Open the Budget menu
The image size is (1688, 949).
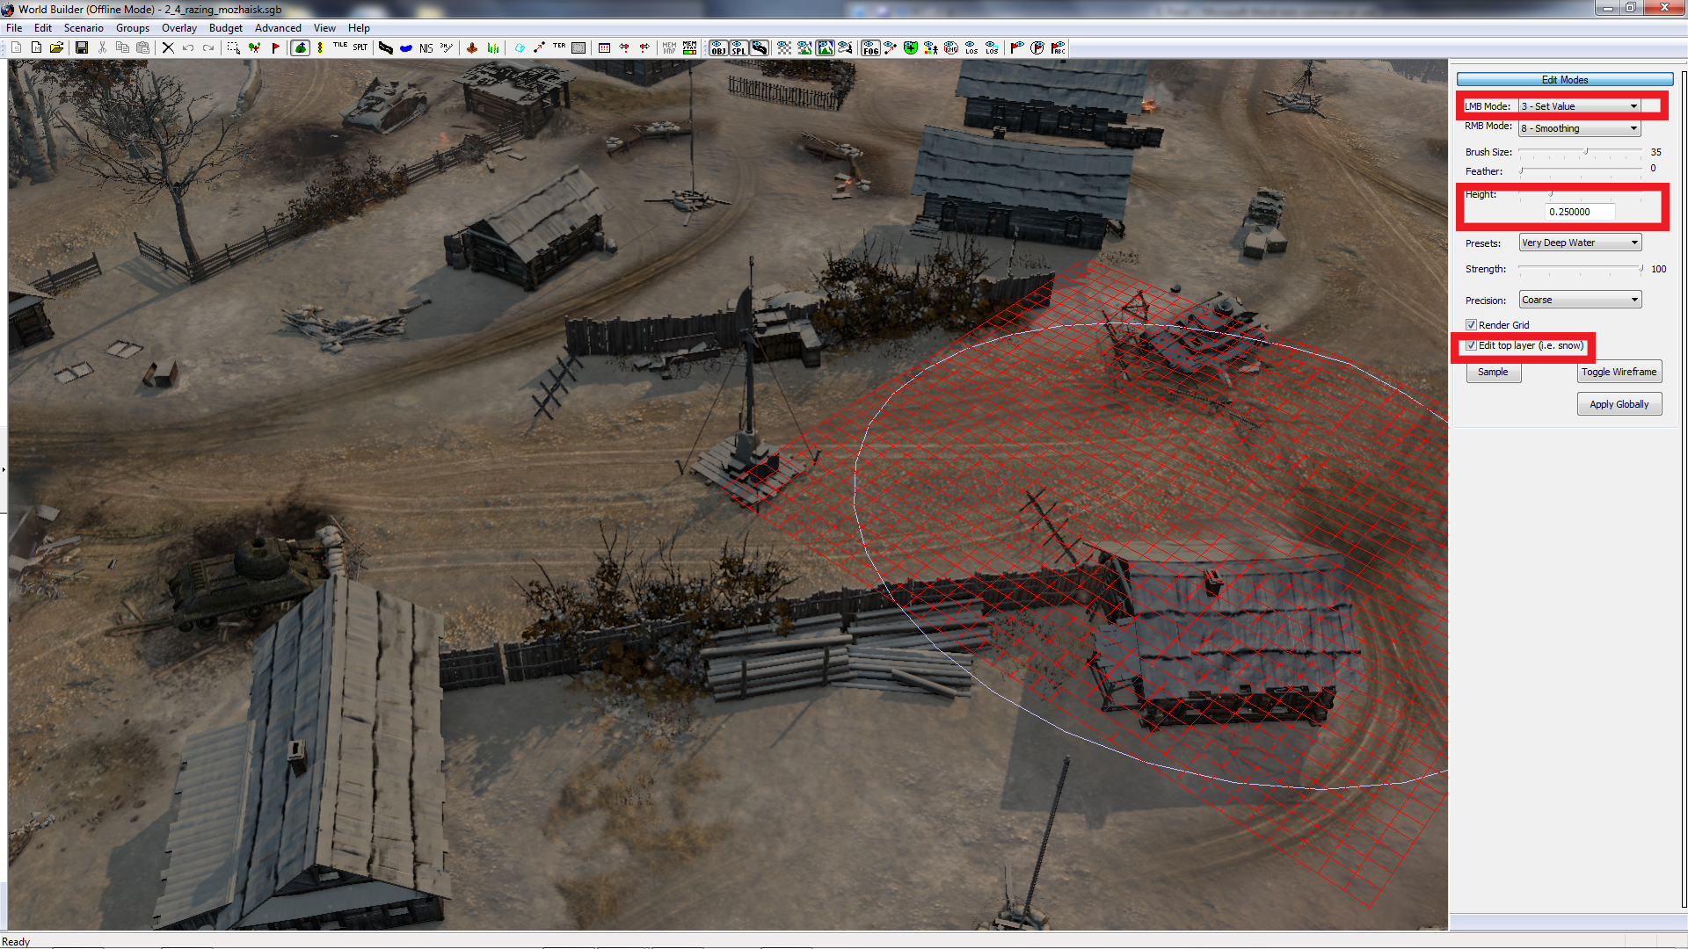tap(226, 28)
